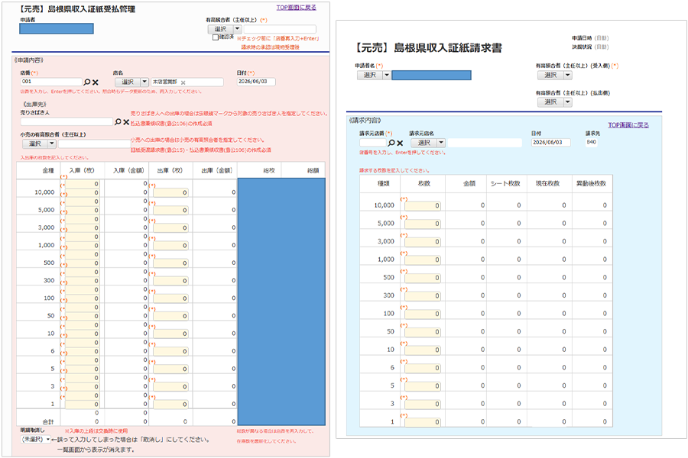The width and height of the screenshot is (688, 458).
Task: Open the 店名 選択 dropdown
Action: point(132,82)
